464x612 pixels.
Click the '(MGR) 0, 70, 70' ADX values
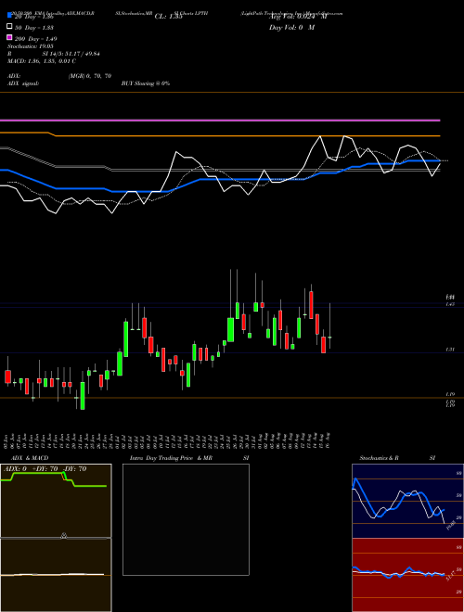click(90, 76)
